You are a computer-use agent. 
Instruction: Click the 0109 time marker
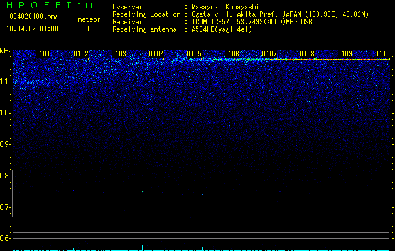click(x=345, y=54)
